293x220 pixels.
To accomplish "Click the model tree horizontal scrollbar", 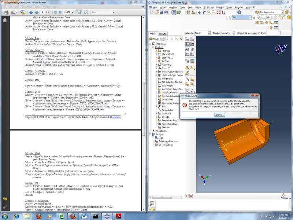I will (x=162, y=197).
